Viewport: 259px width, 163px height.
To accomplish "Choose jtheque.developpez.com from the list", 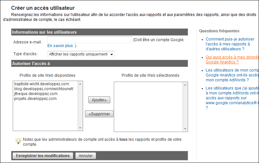I will coord(36,94).
